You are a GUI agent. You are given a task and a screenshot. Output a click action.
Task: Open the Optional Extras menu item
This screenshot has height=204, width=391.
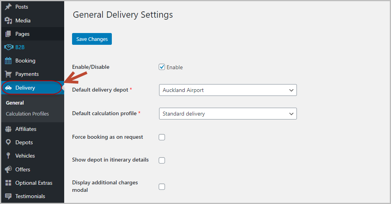tap(33, 183)
